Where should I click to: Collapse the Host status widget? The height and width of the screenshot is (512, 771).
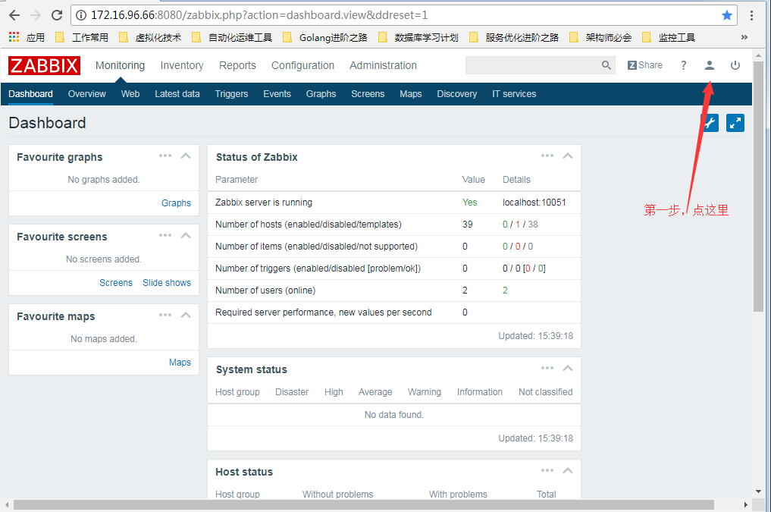pyautogui.click(x=568, y=471)
